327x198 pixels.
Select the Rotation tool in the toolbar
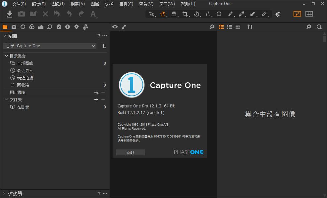[x=197, y=14]
